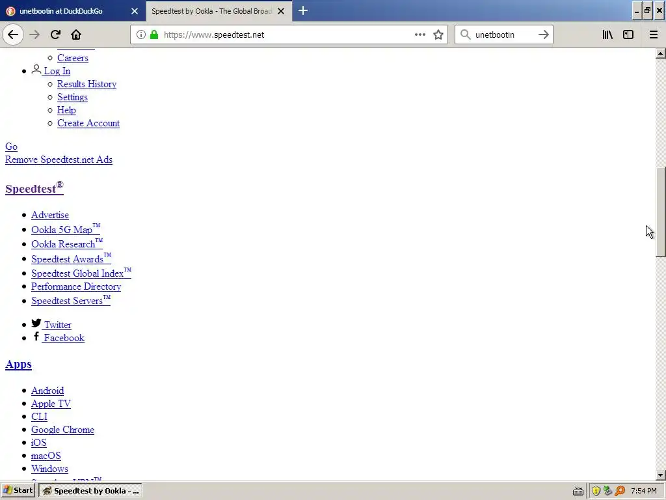Open the Settings link

pos(72,98)
